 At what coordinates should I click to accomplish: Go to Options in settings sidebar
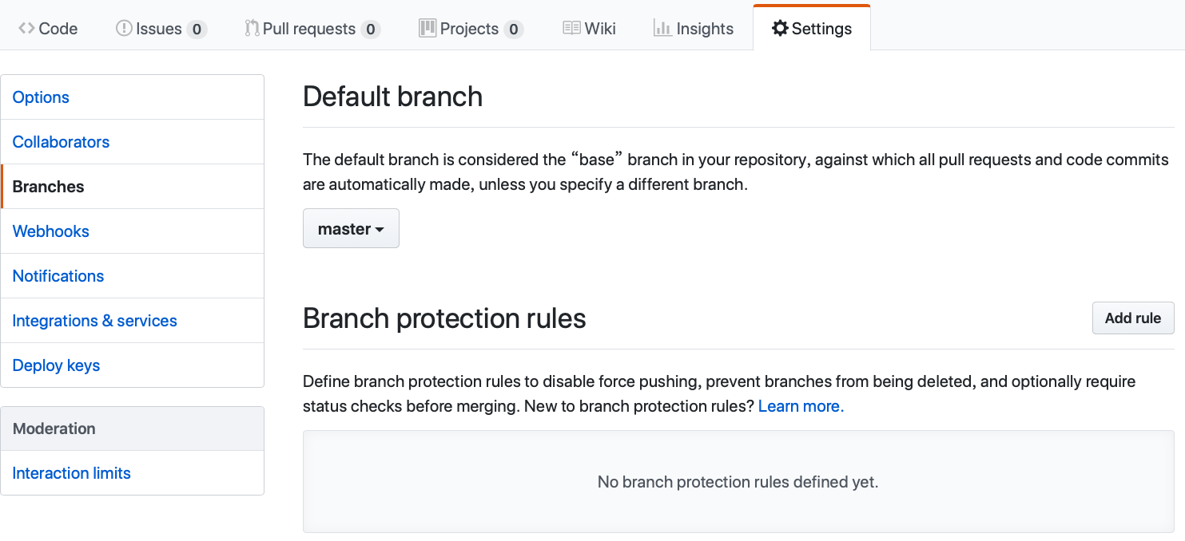click(x=41, y=97)
